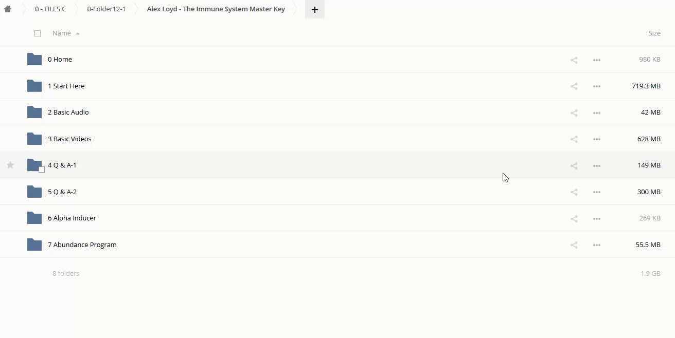This screenshot has height=338, width=675.
Task: Open the 1 Start Here folder name
Action: coord(66,86)
